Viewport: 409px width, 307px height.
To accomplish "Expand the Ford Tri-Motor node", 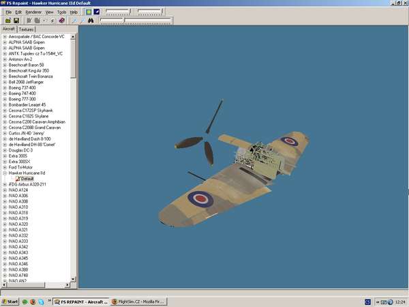I will [x=5, y=167].
